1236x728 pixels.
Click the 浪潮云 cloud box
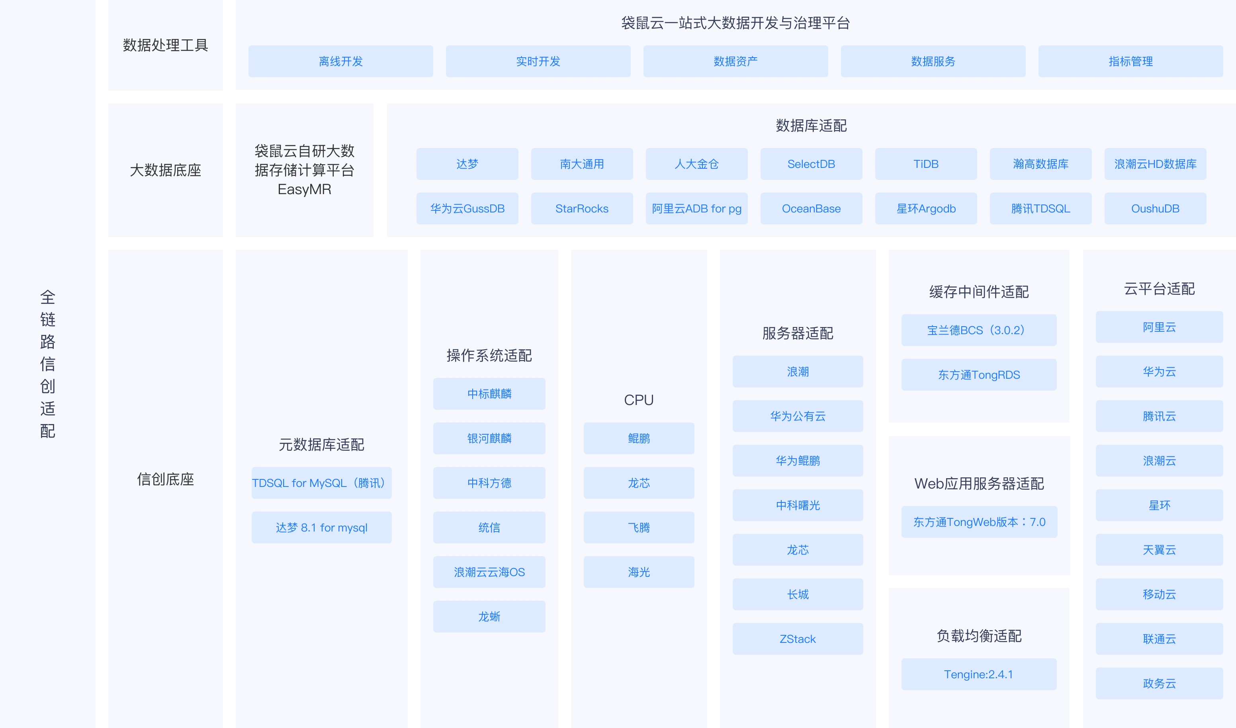tap(1159, 461)
